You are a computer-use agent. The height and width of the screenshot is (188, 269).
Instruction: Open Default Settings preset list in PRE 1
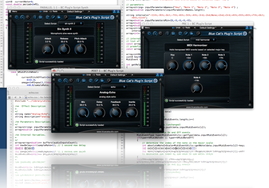point(208,28)
